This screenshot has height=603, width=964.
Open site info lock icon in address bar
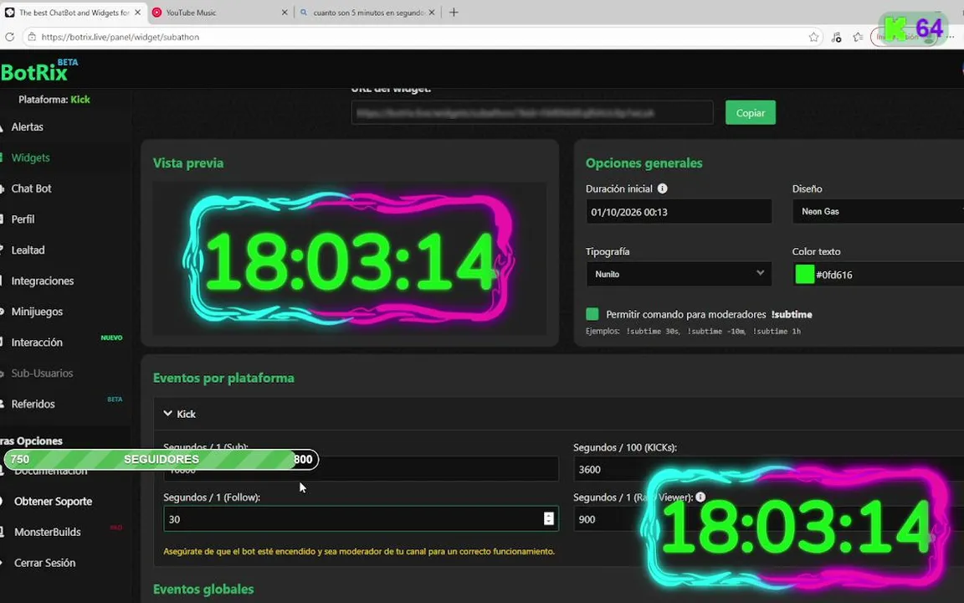32,37
